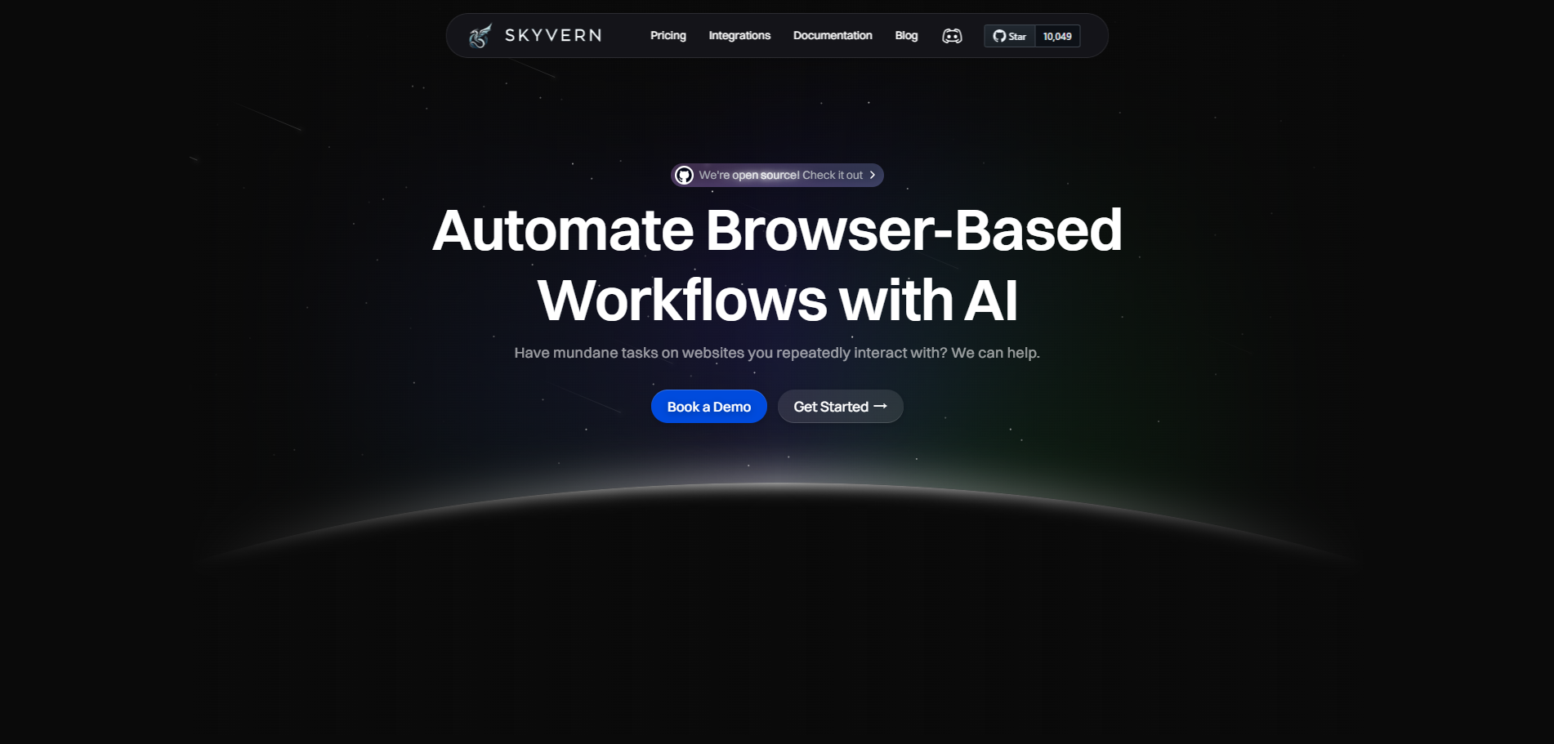View the 10,049 GitHub star count
Viewport: 1554px width, 744px height.
(1057, 36)
